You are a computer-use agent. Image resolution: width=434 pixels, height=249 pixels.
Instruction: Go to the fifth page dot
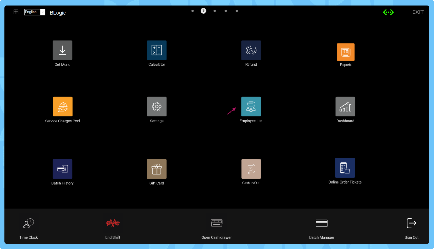pos(237,11)
